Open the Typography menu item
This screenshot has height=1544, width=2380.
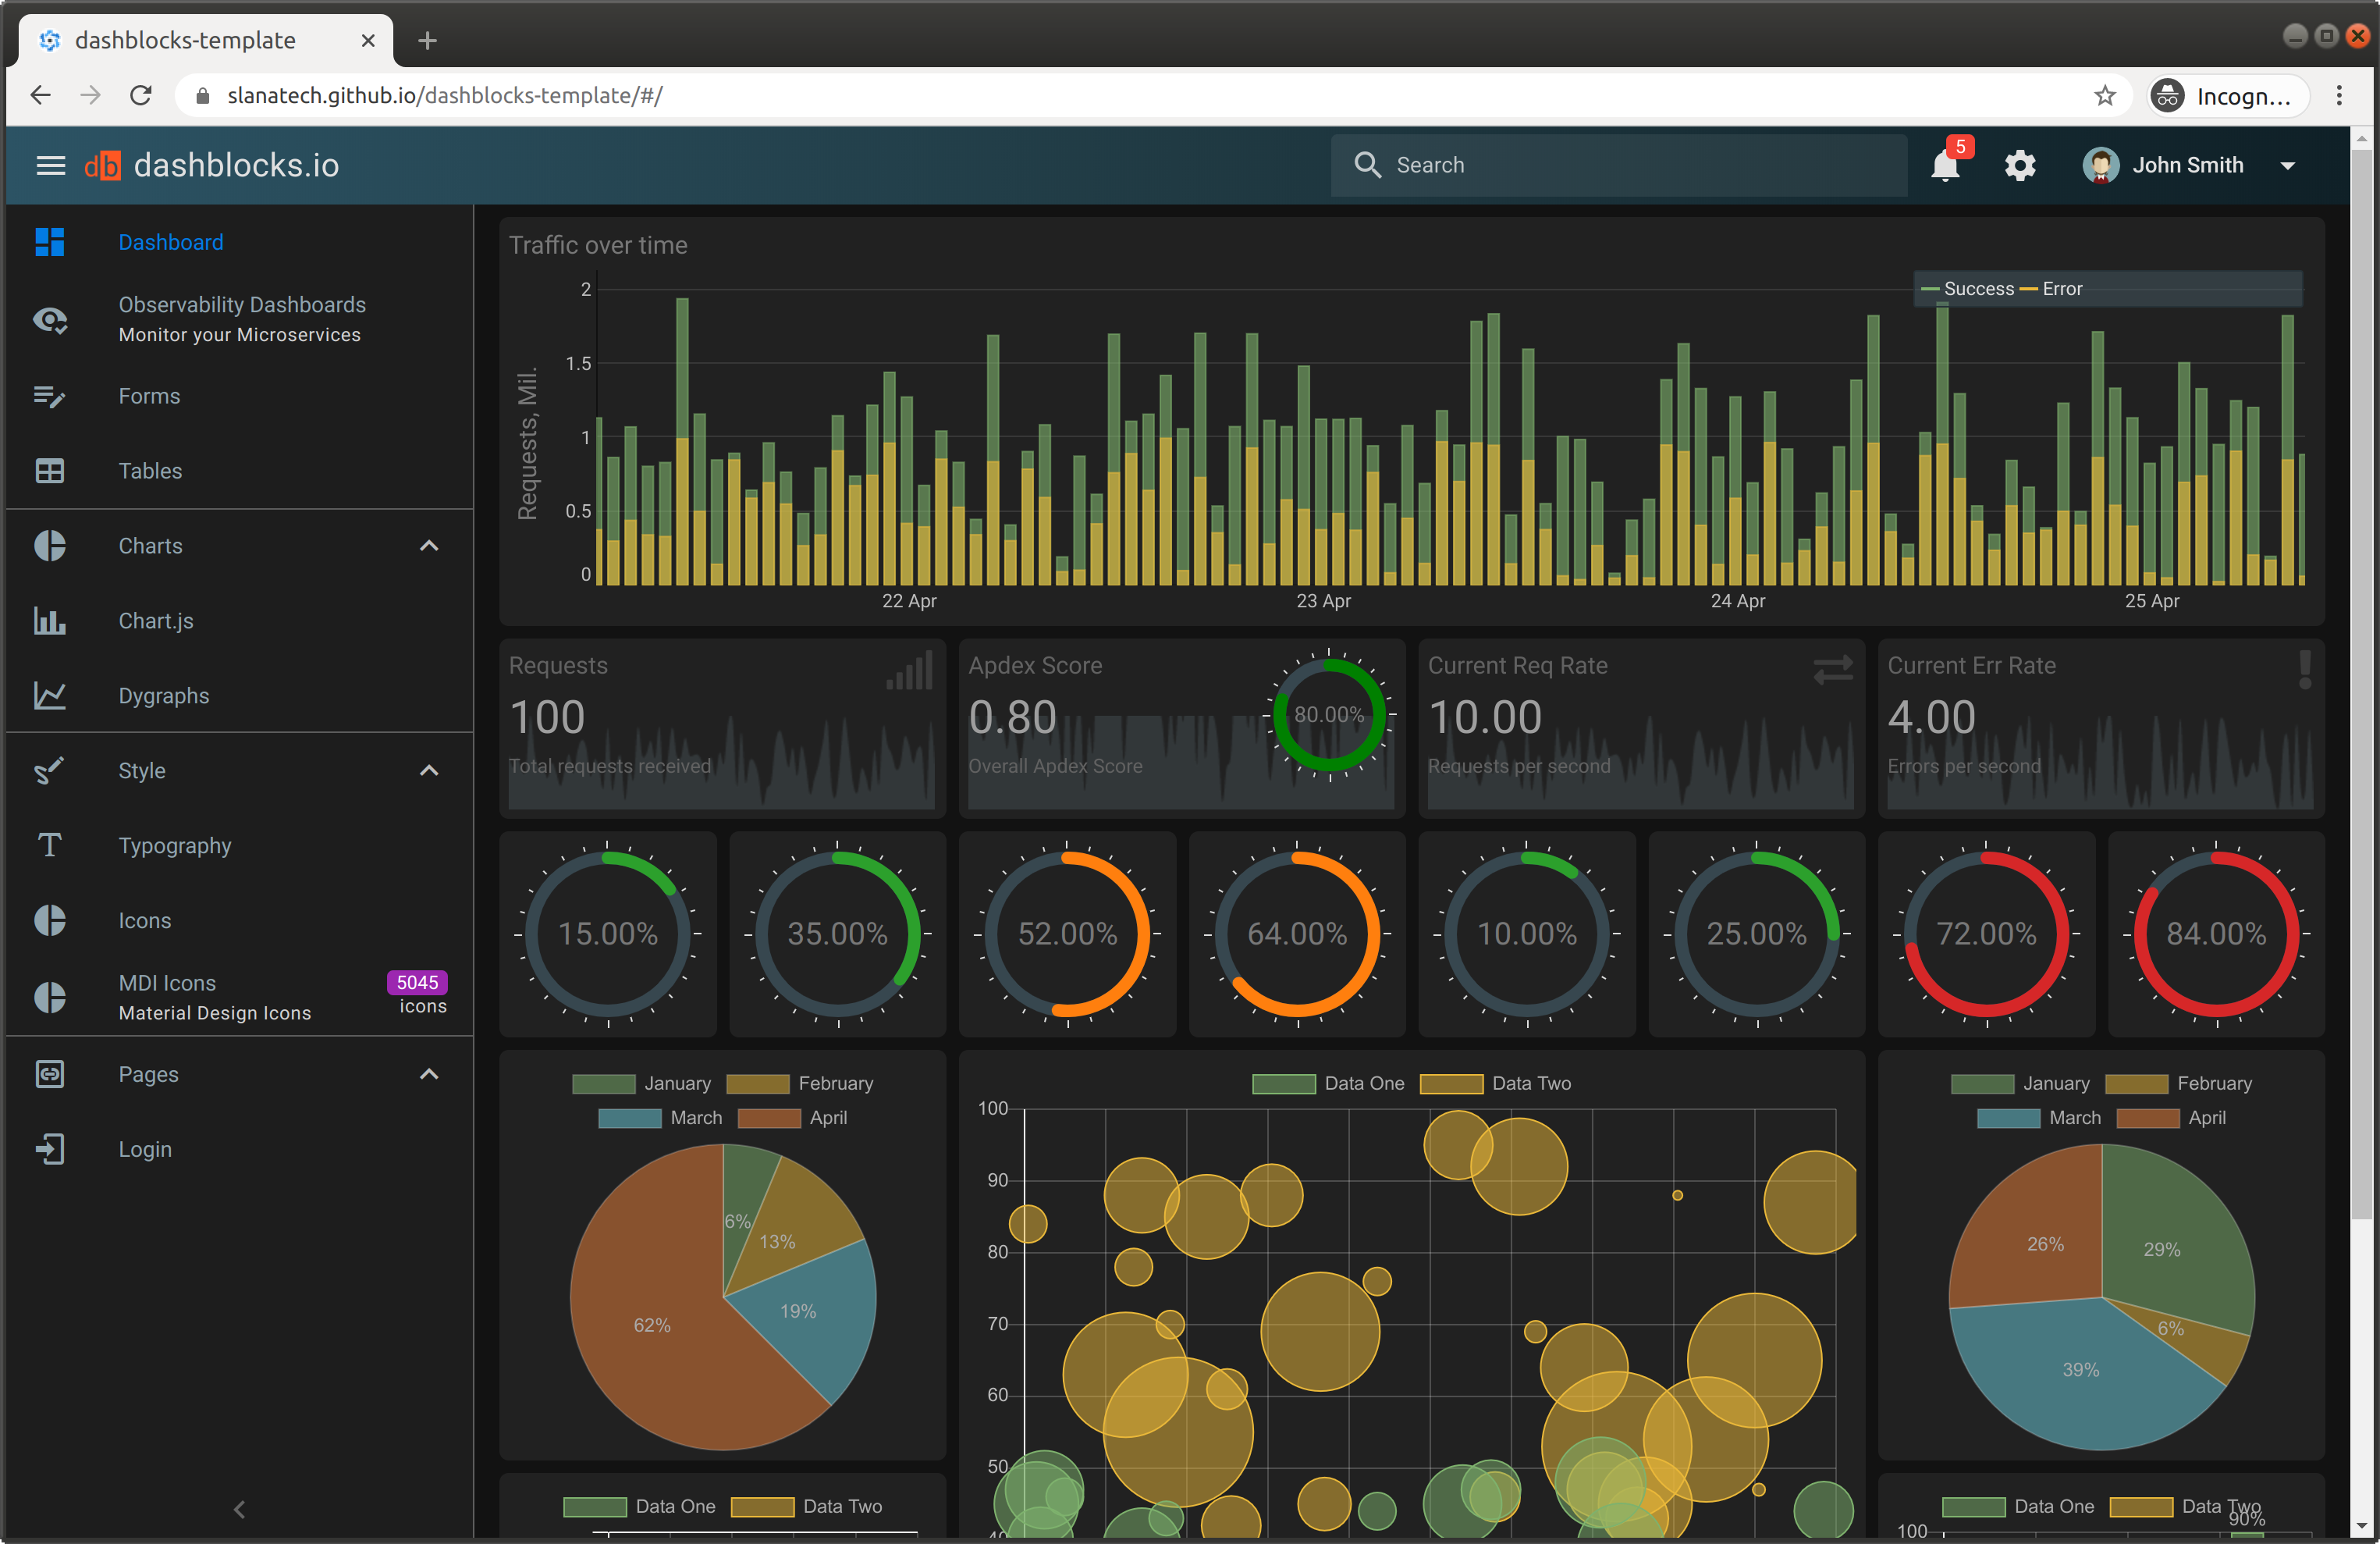tap(175, 847)
